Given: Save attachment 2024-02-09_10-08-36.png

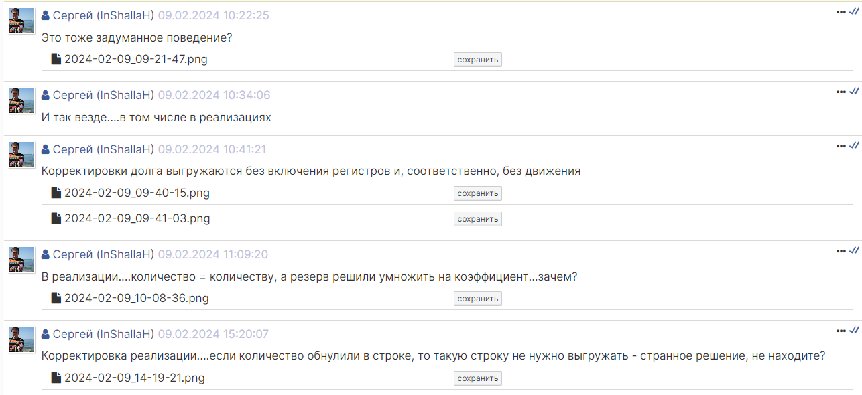Looking at the screenshot, I should pos(478,299).
